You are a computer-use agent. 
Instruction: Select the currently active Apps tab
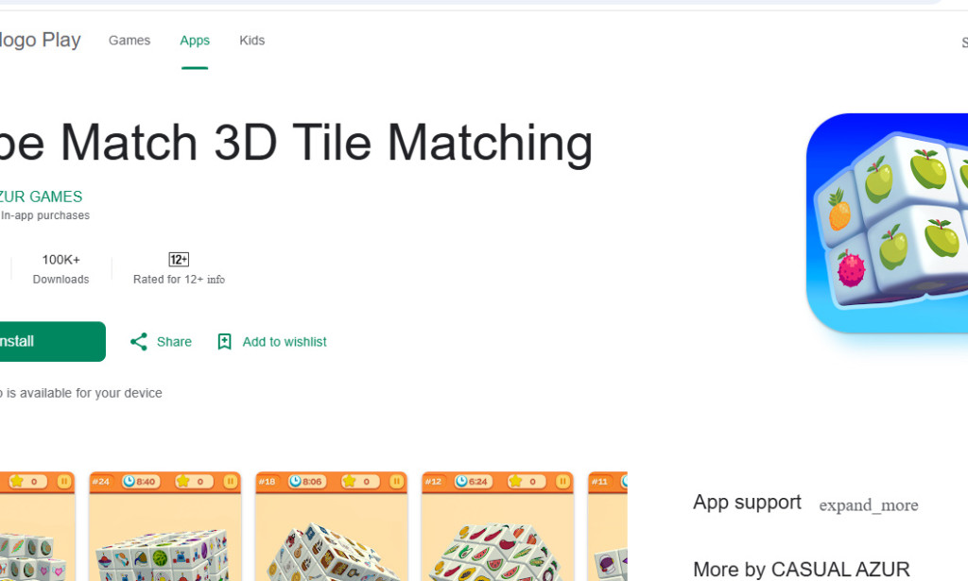click(194, 40)
